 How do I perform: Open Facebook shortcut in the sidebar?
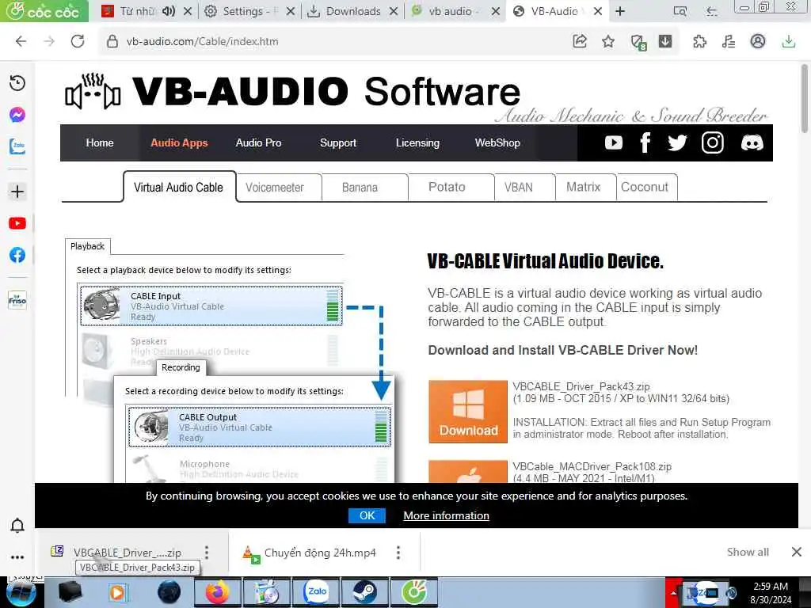pyautogui.click(x=17, y=255)
